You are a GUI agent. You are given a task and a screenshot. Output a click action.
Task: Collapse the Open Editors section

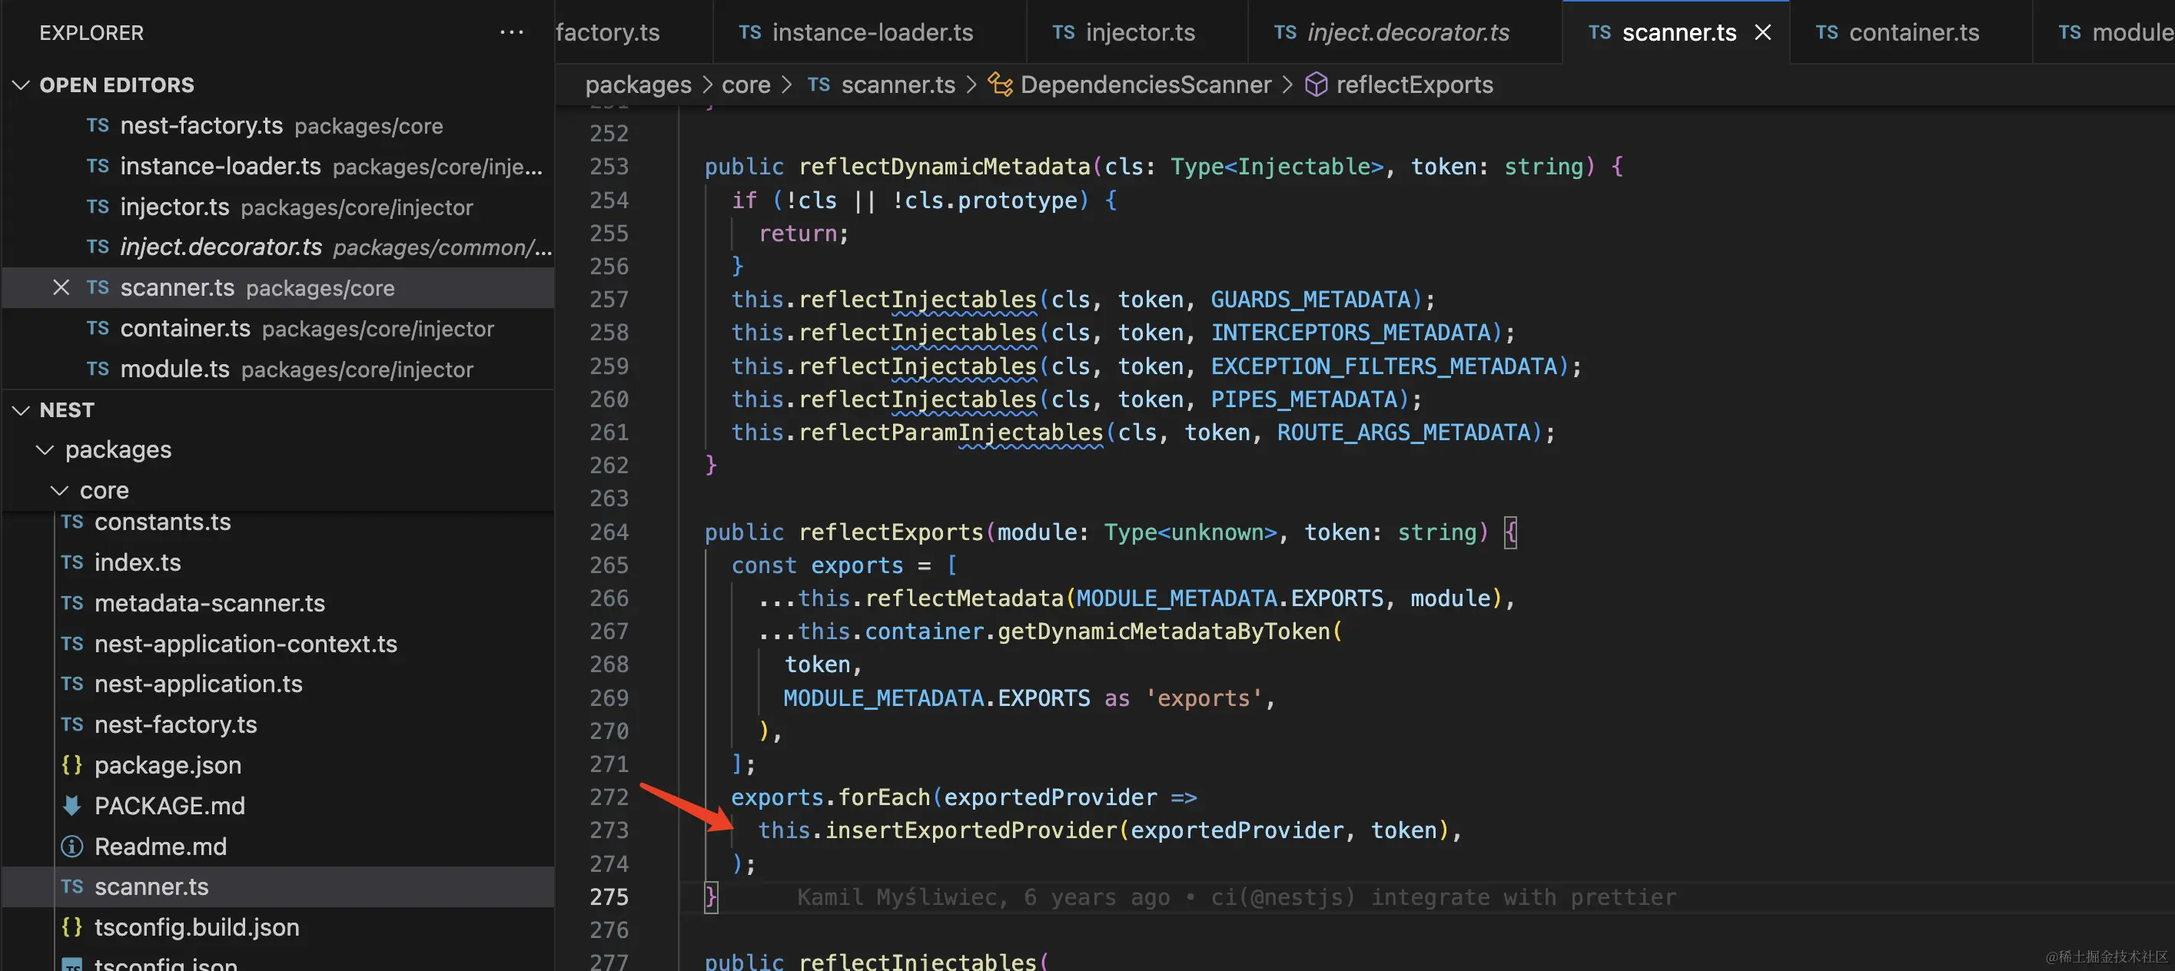pos(21,85)
